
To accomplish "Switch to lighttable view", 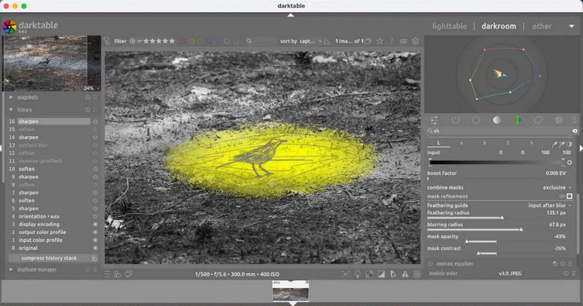I will click(449, 26).
